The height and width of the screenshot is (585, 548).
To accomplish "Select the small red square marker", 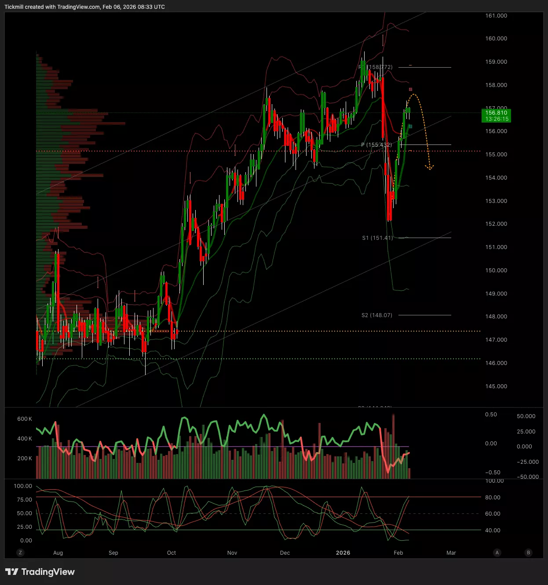I will point(410,90).
